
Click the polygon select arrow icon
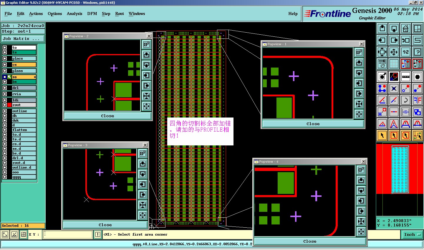(406, 135)
